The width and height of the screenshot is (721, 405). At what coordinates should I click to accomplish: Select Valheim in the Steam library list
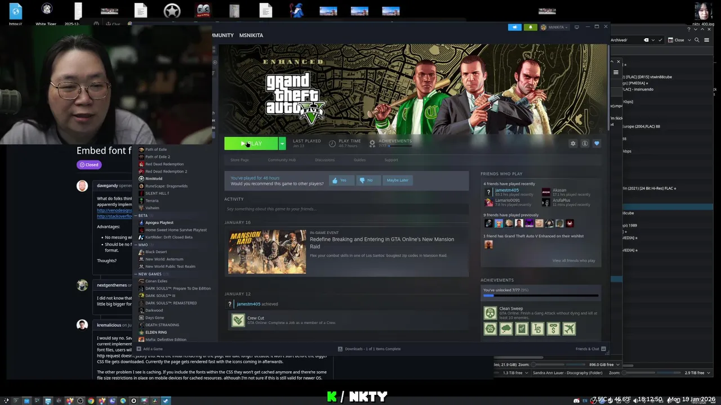pos(152,208)
